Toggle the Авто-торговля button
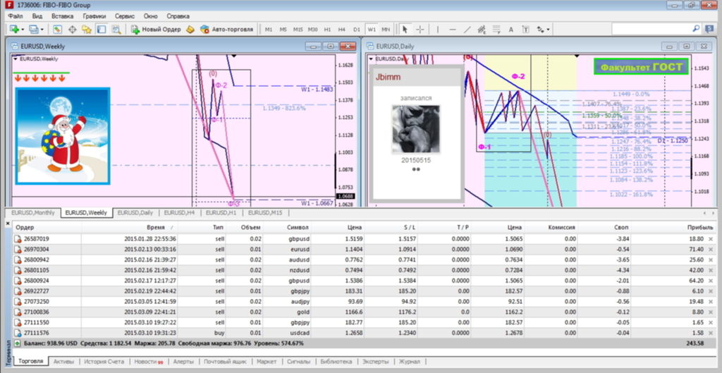Screen dimensions: 722x373 coord(227,30)
